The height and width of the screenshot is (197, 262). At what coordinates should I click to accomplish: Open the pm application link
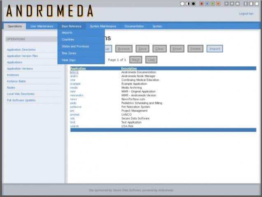[x=72, y=111]
